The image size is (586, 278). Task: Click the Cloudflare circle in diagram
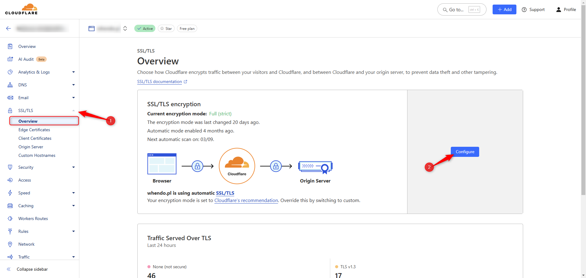tap(237, 166)
